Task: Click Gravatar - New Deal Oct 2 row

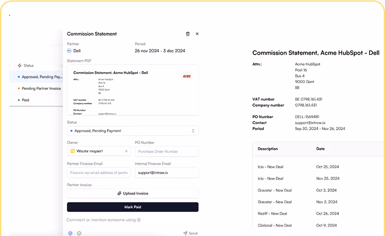Action: (x=318, y=190)
